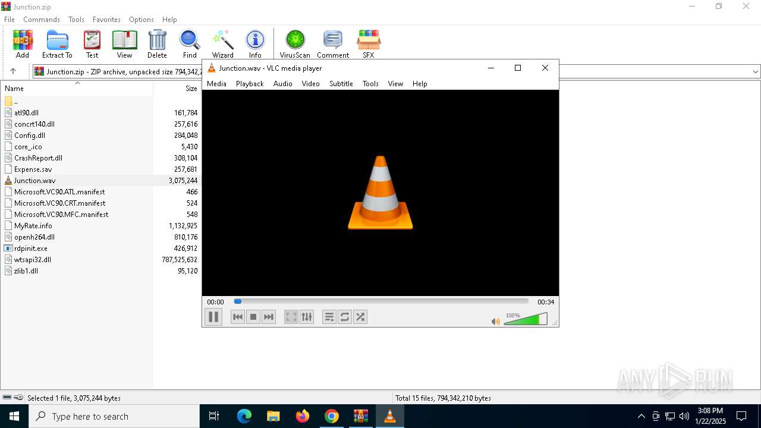This screenshot has height=428, width=761.
Task: Toggle VLC random shuffle
Action: [360, 317]
